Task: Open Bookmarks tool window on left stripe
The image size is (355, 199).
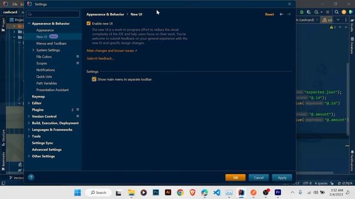Action: point(3,161)
